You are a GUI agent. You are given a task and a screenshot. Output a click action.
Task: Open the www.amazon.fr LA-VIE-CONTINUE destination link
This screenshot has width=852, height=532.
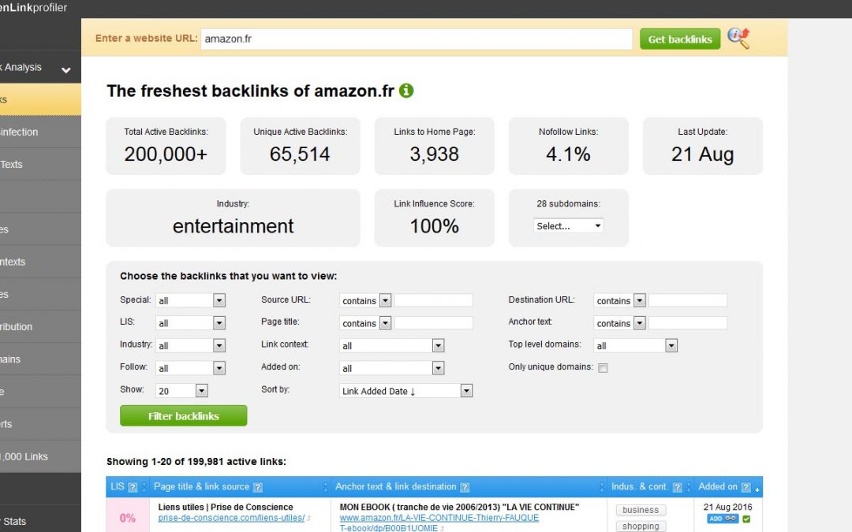click(439, 523)
